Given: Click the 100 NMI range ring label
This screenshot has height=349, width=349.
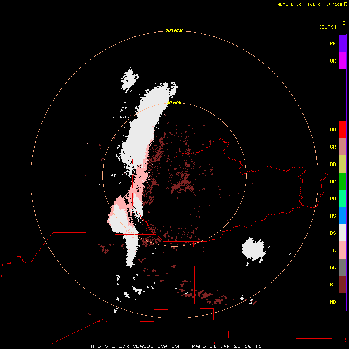Looking at the screenshot, I should click(174, 31).
